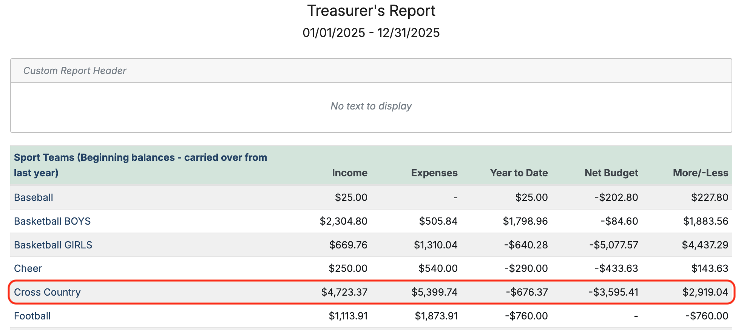Click the 'No text to display' area
Image resolution: width=744 pixels, height=330 pixels.
[x=371, y=106]
